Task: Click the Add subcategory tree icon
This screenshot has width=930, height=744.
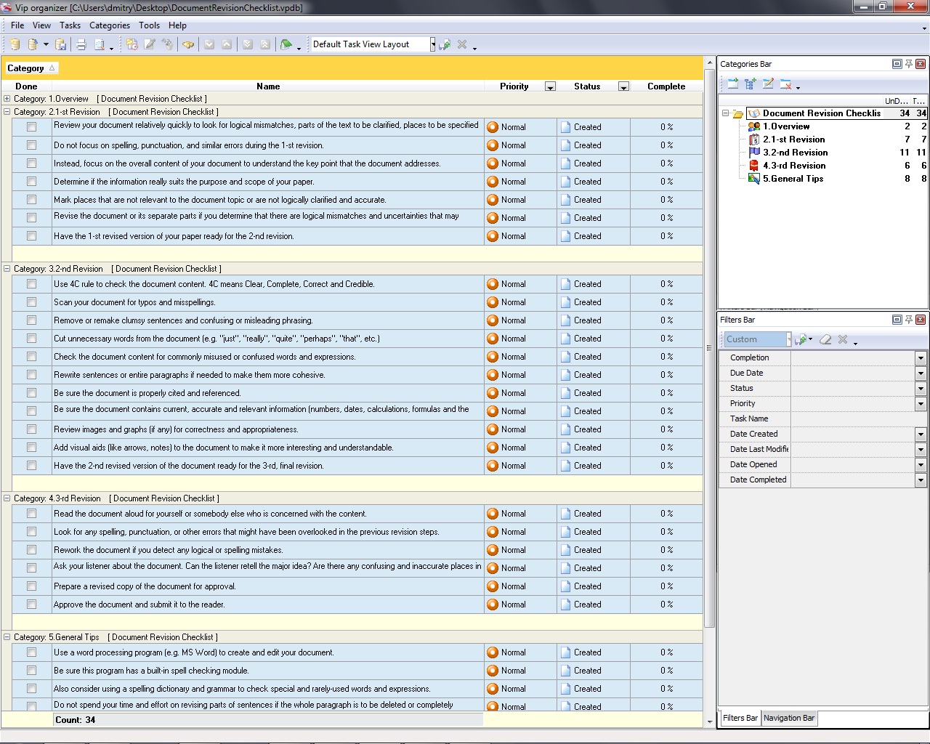Action: pos(751,84)
